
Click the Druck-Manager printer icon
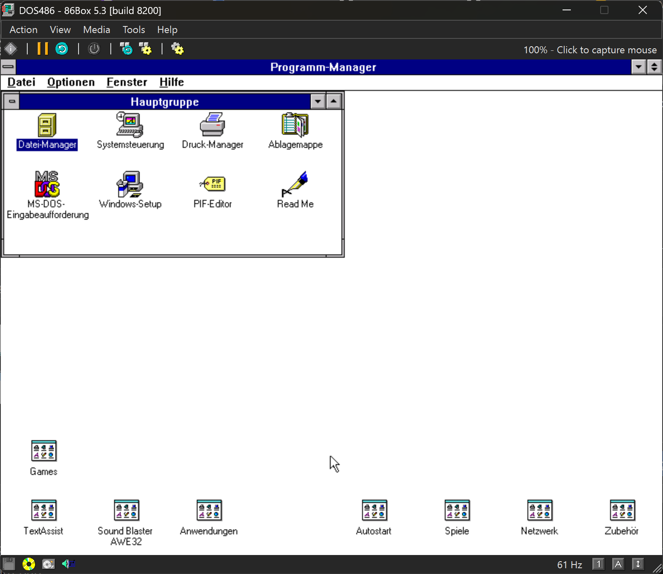(212, 125)
